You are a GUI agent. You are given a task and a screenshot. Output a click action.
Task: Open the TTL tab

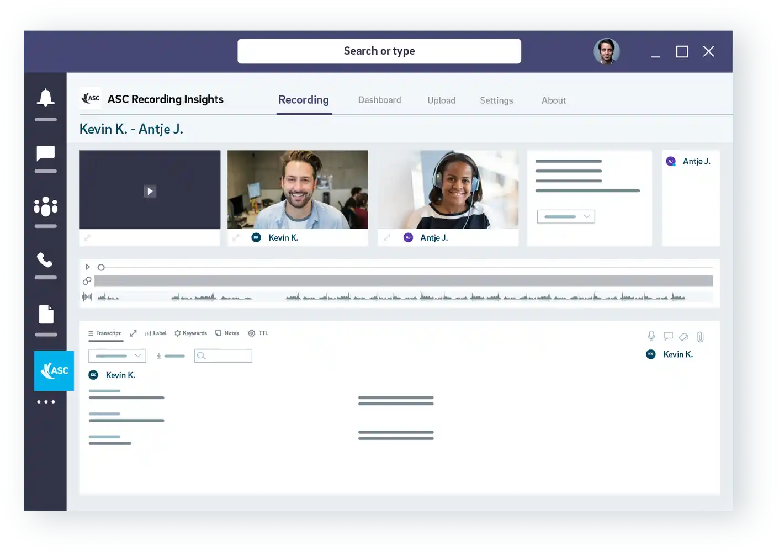tap(258, 333)
